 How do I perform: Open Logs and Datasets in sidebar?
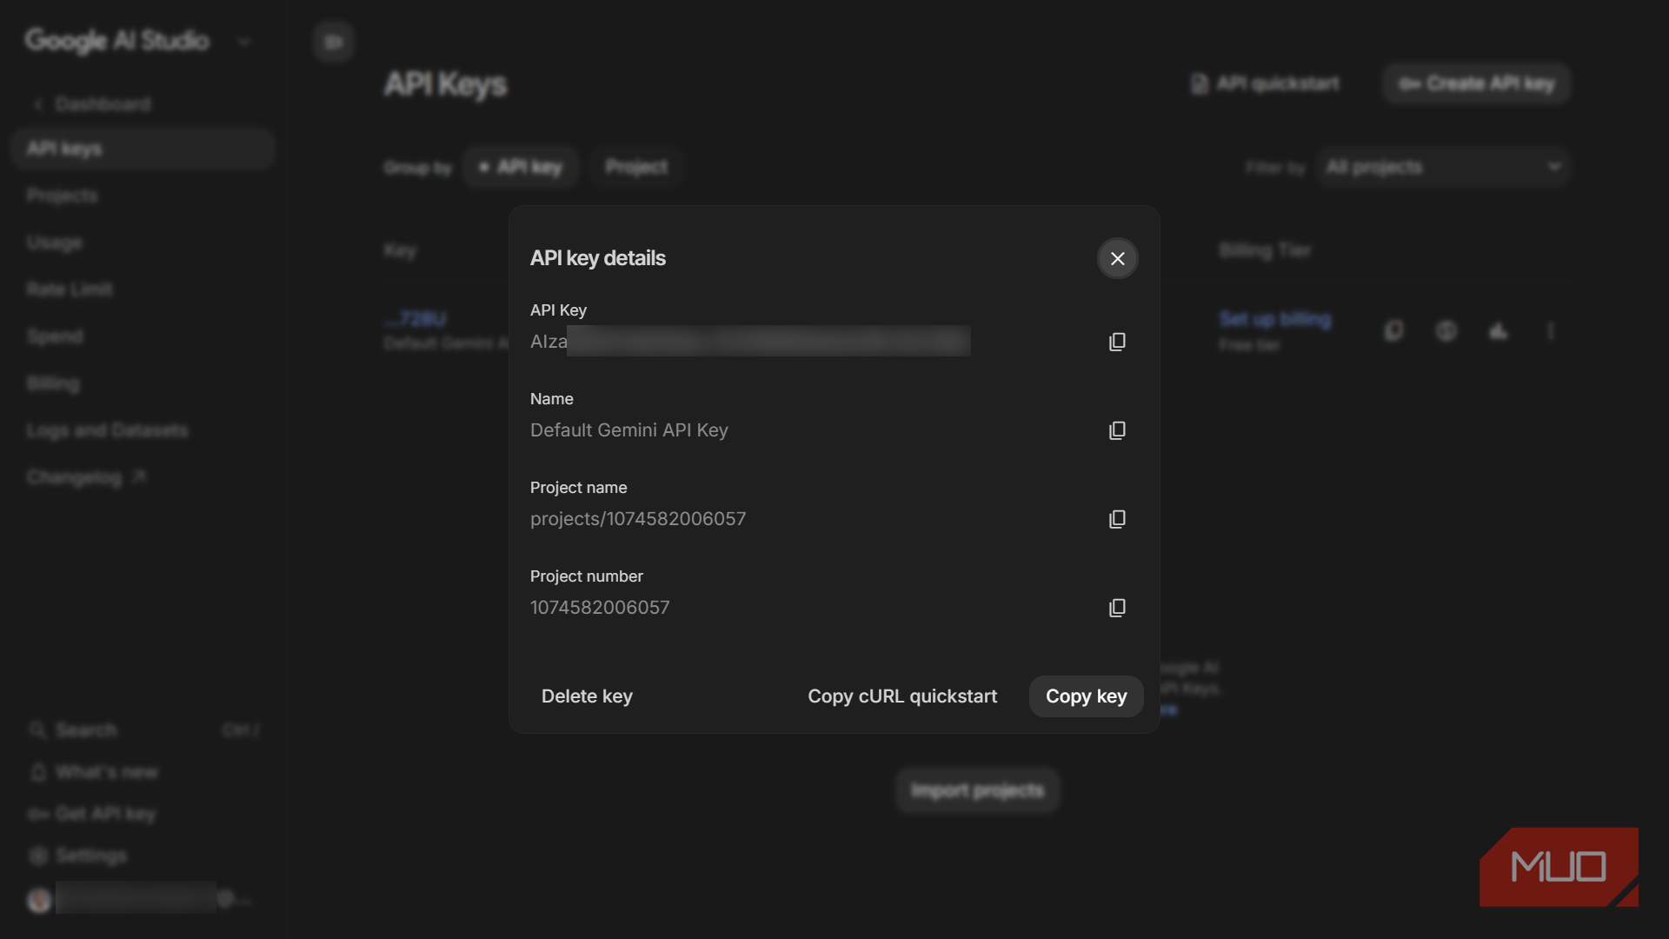[x=107, y=430]
